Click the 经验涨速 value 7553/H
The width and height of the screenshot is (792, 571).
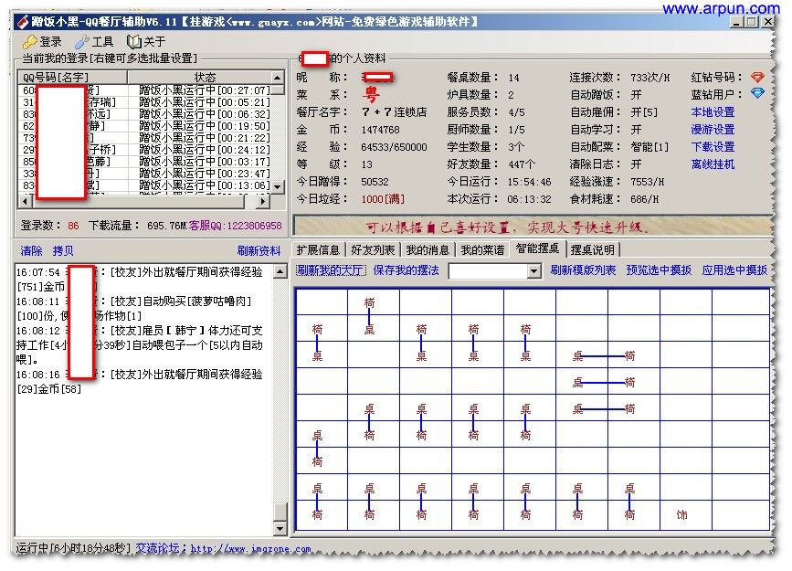pyautogui.click(x=648, y=182)
